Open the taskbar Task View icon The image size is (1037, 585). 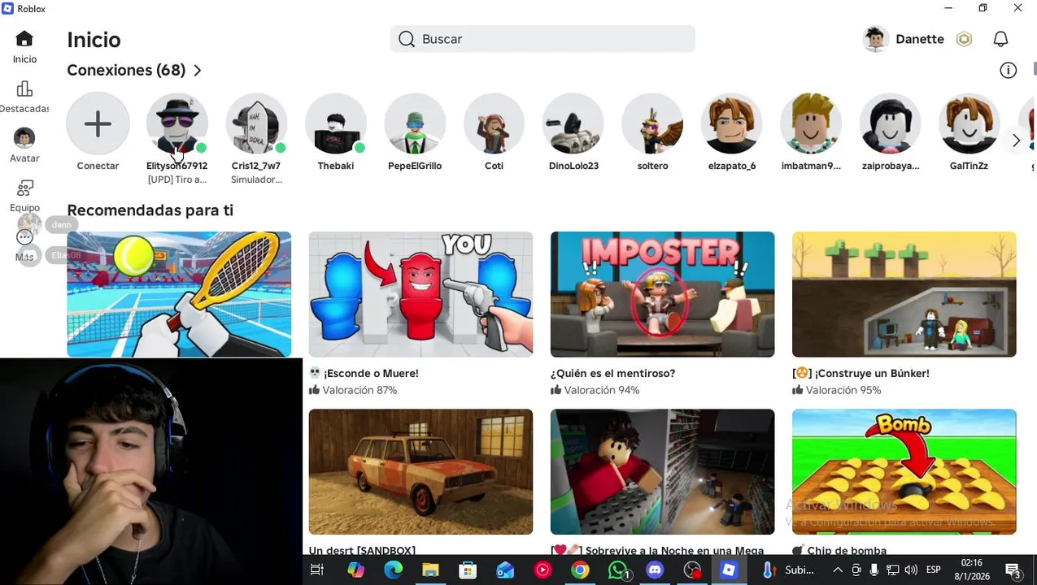coord(317,570)
